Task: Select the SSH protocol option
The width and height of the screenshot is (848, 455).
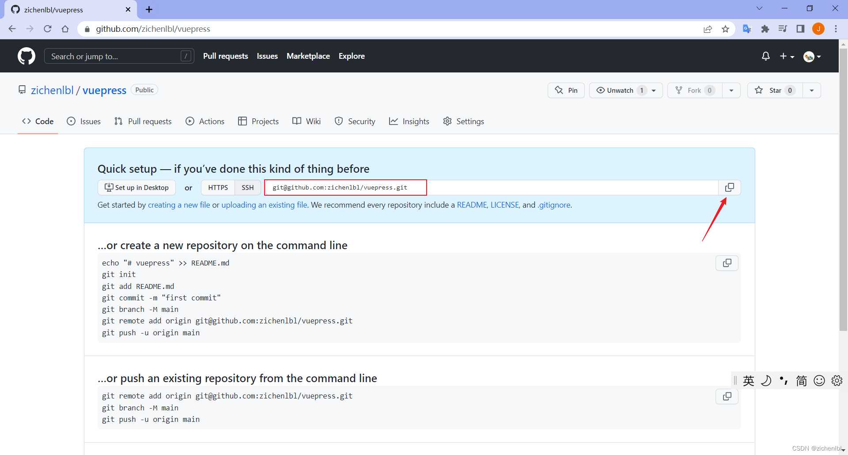Action: pos(248,187)
